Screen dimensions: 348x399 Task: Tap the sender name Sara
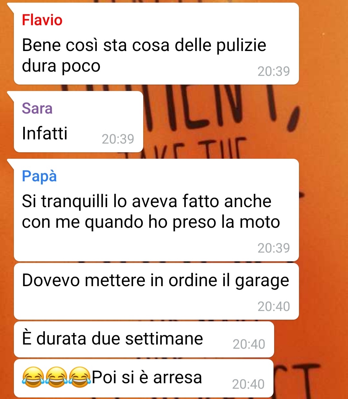[37, 108]
